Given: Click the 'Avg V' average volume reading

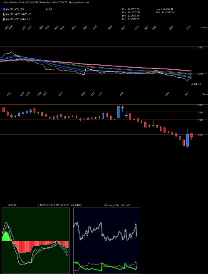Looking at the screenshot, I should point(164,9).
